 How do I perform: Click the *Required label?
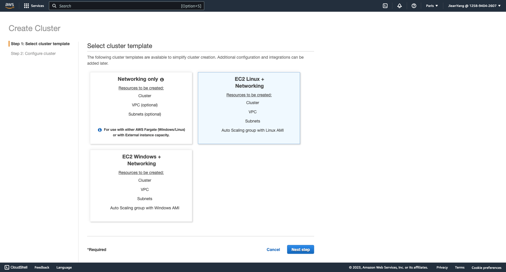point(97,250)
